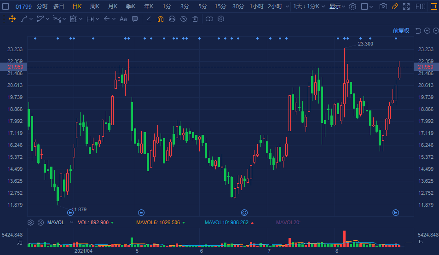Click the layout square icon
This screenshot has width=439, height=255.
tap(364, 6)
